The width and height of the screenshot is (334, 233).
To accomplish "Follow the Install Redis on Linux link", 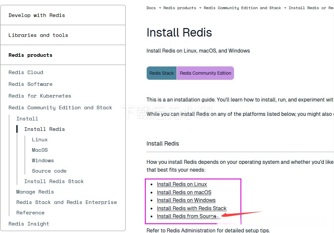I will (182, 184).
